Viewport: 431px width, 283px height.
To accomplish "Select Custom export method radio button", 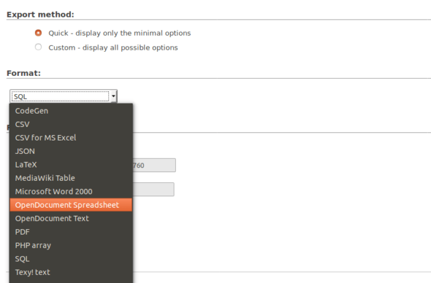I will pos(38,47).
